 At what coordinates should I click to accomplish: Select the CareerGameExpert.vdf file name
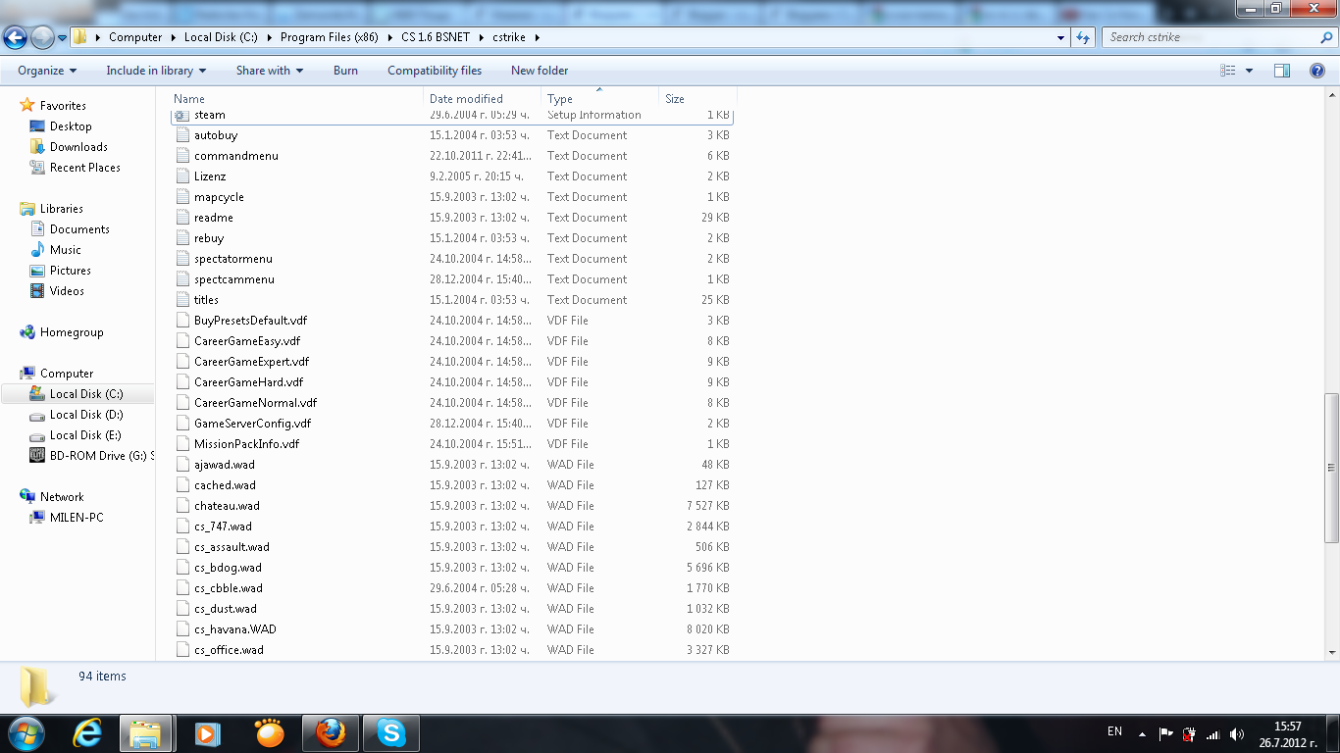(251, 362)
